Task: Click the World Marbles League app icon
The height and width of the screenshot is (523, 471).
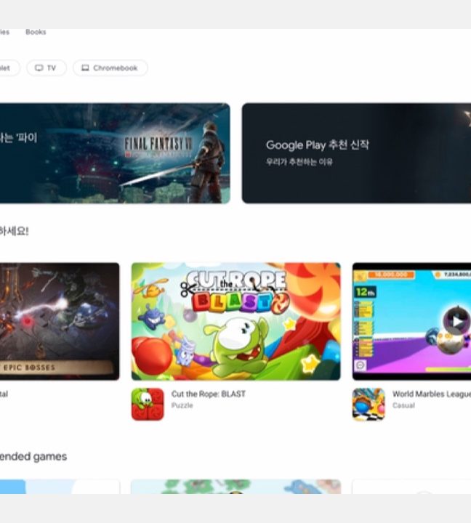Action: (x=369, y=405)
